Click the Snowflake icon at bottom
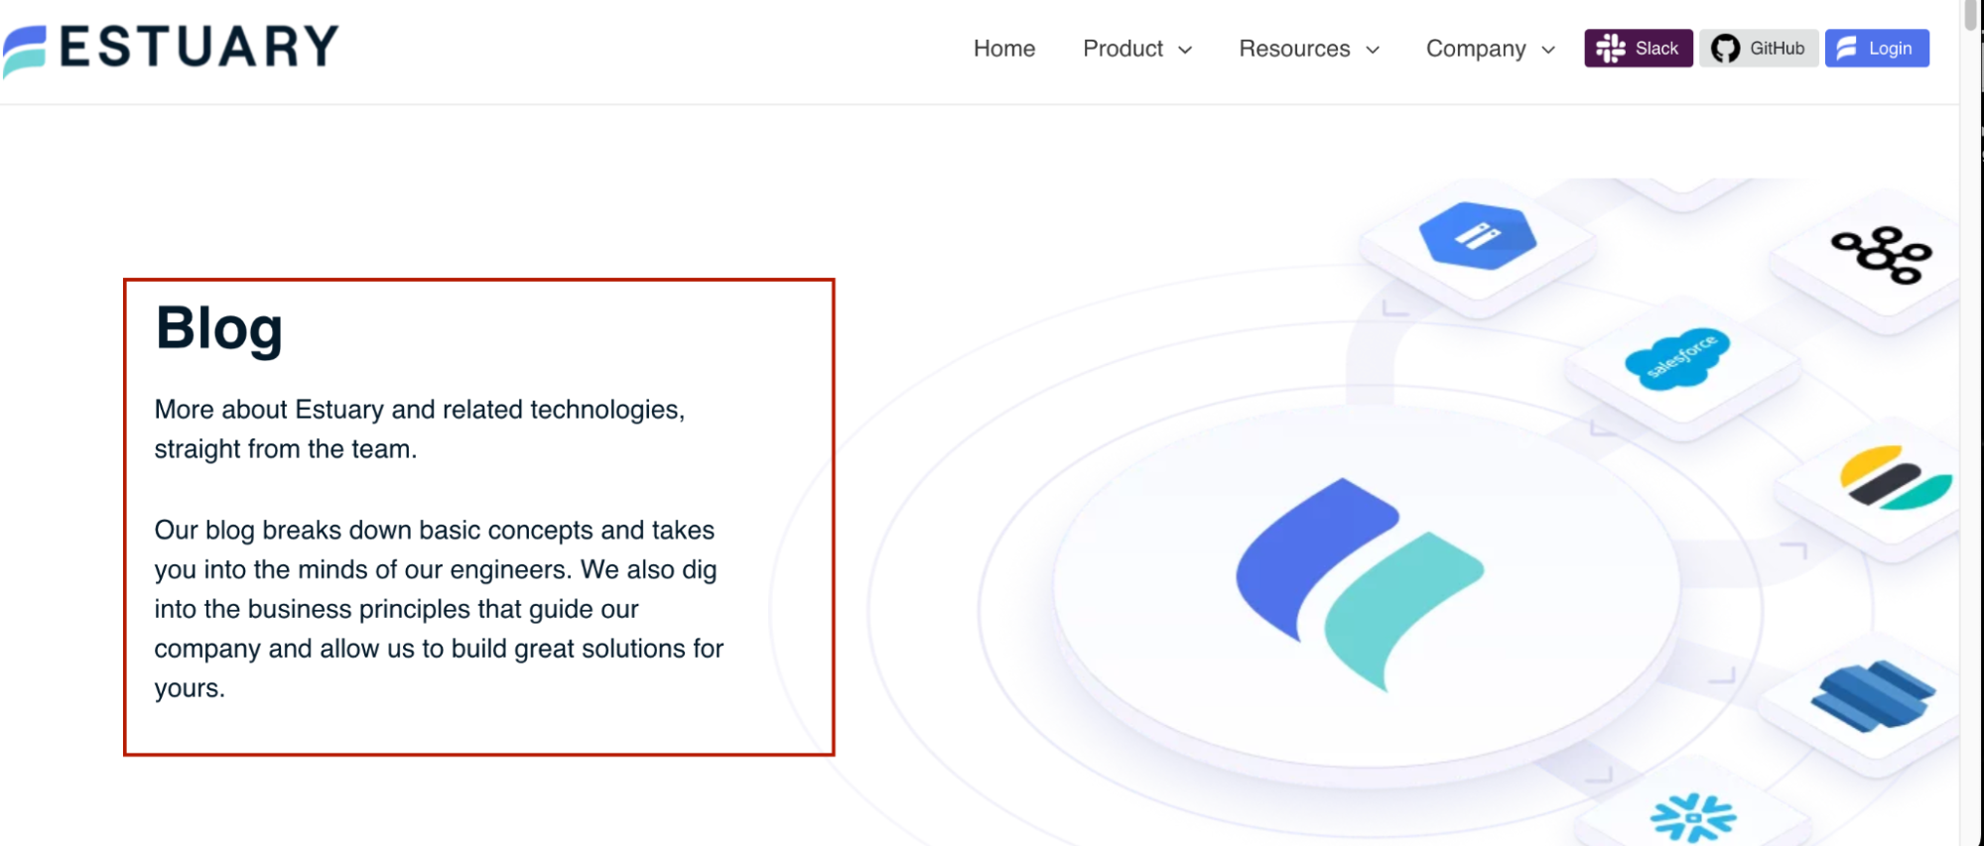1984x847 pixels. 1693,818
